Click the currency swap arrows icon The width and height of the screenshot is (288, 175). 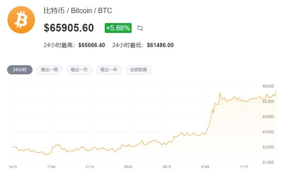click(140, 28)
